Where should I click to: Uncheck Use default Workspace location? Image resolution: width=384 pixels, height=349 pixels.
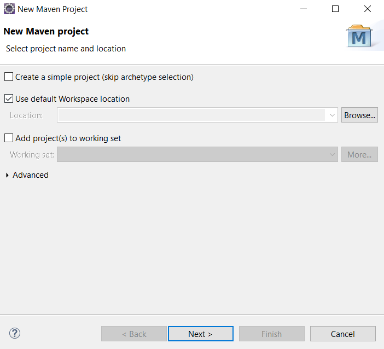point(9,98)
